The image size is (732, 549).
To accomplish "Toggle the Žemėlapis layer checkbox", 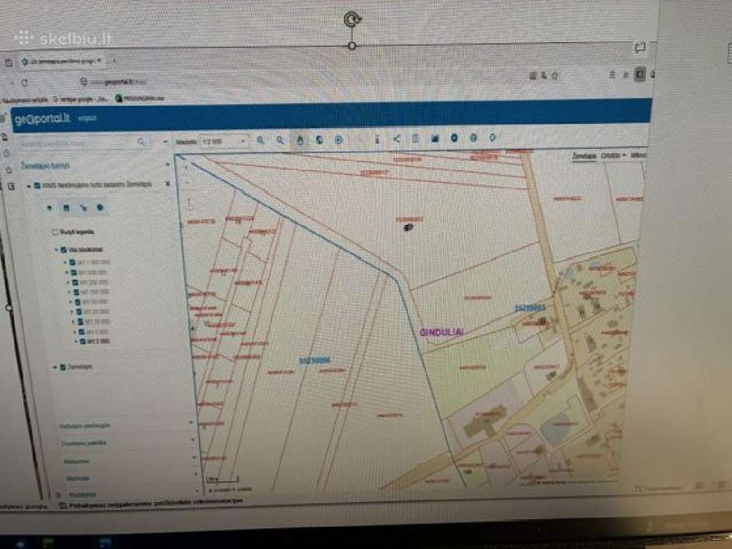I will (62, 367).
